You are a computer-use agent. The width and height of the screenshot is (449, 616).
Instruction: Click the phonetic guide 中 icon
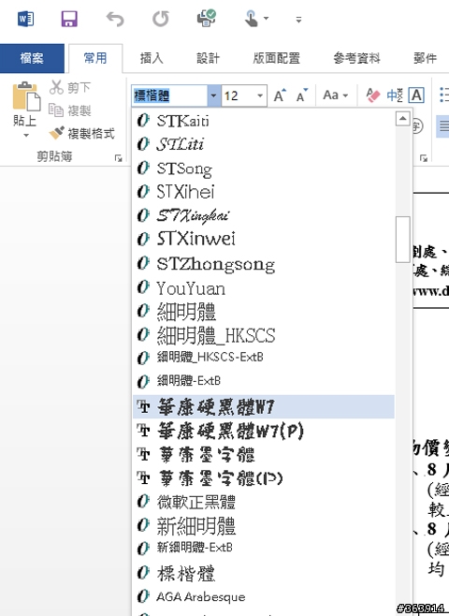click(x=395, y=95)
